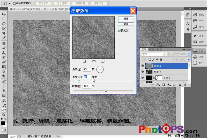Select the Type tool

4,86
